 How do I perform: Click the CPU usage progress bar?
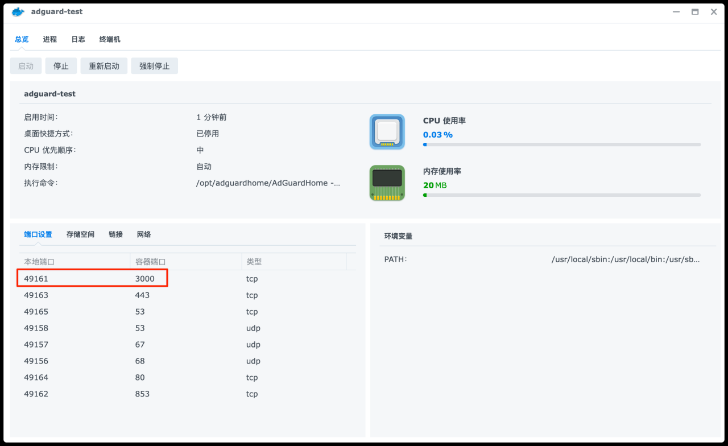tap(562, 144)
